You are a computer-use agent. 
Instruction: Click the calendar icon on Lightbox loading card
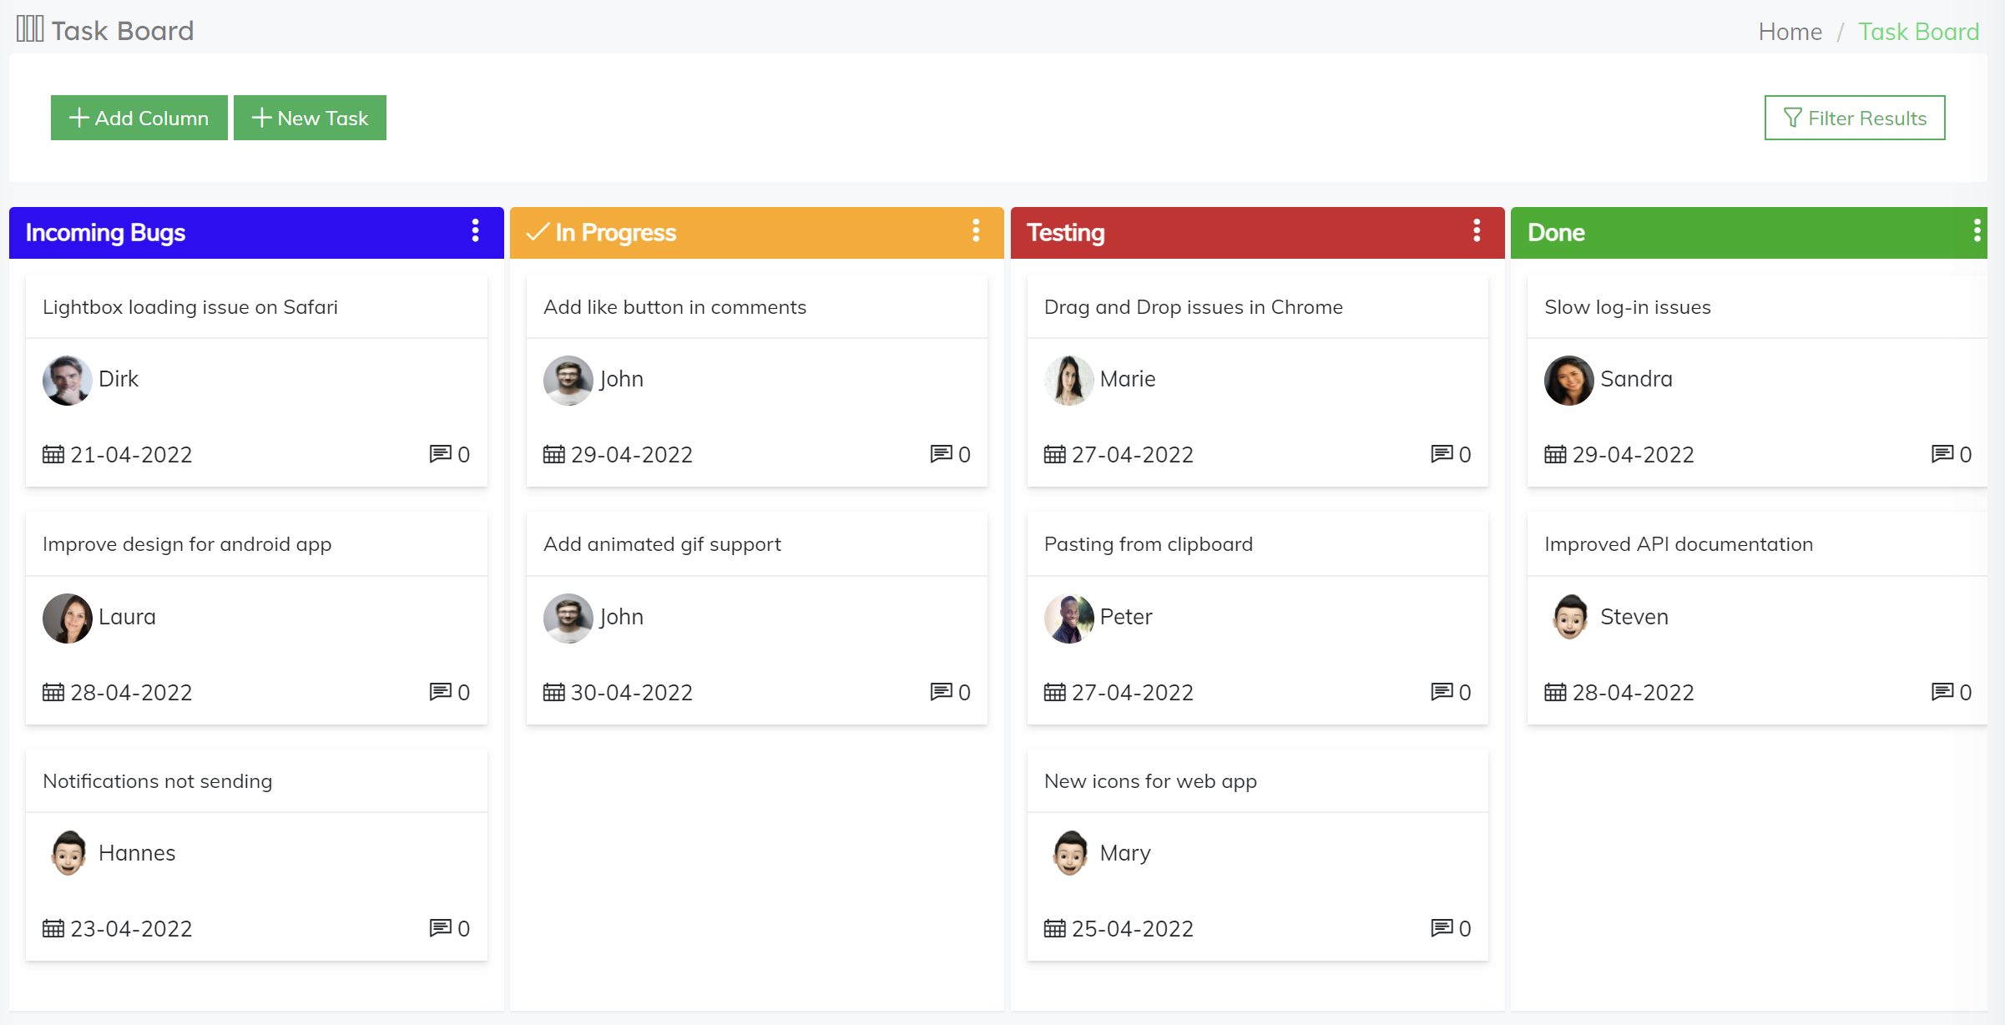(53, 454)
